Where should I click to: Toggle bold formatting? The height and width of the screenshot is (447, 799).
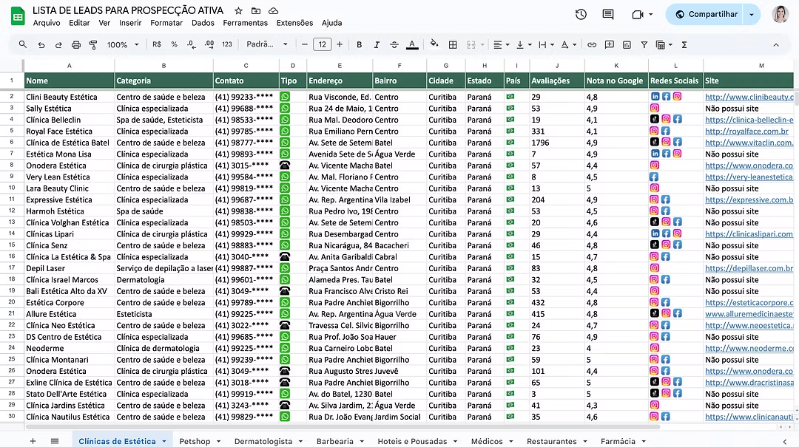pos(360,44)
